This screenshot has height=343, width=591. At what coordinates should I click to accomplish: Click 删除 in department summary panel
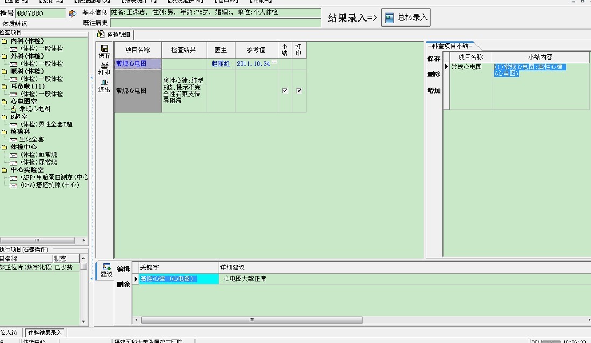pos(434,74)
